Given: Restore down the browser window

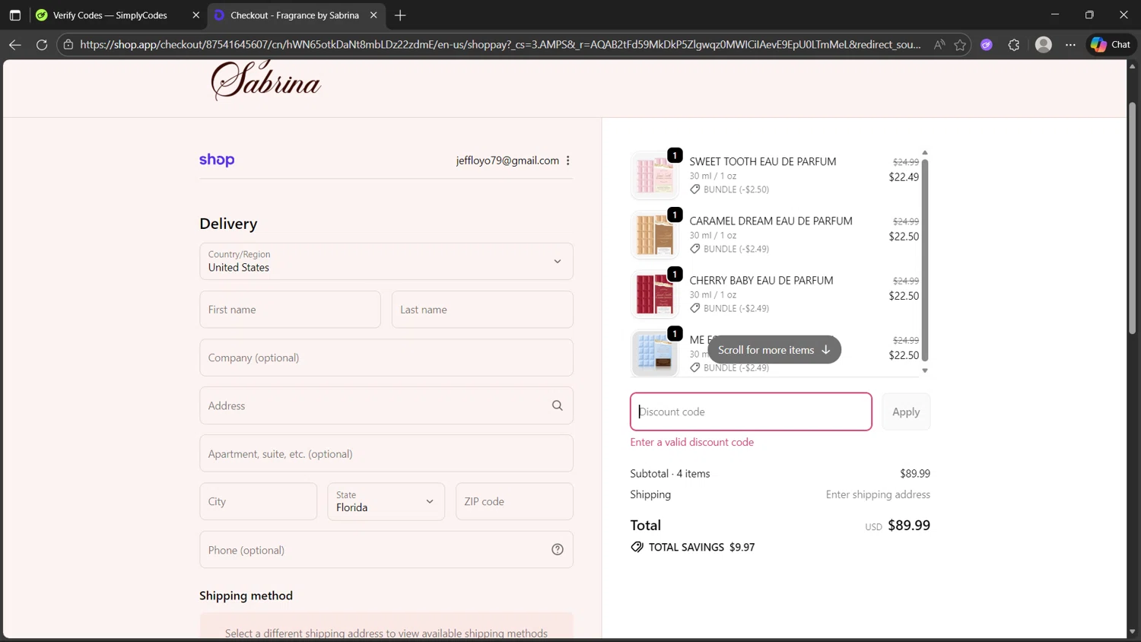Looking at the screenshot, I should (1089, 14).
